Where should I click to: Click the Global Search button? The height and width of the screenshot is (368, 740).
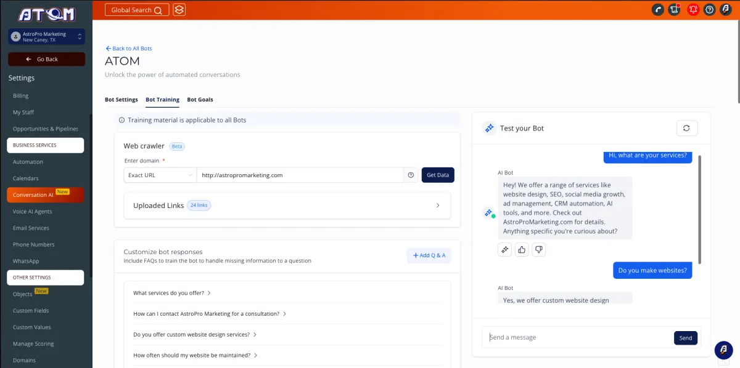137,10
